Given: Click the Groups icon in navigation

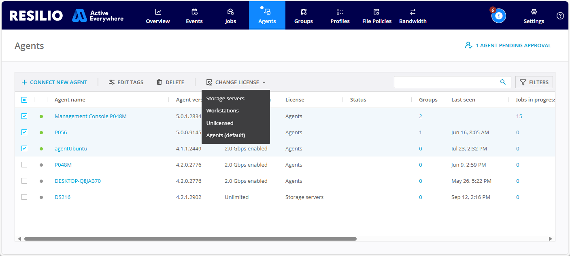Looking at the screenshot, I should coord(303,12).
